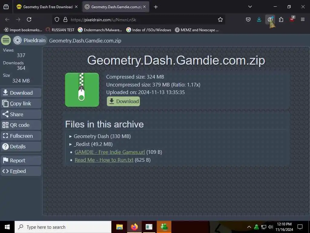310x233 pixels.
Task: Expand the Geometry Dash folder
Action: coord(100,136)
